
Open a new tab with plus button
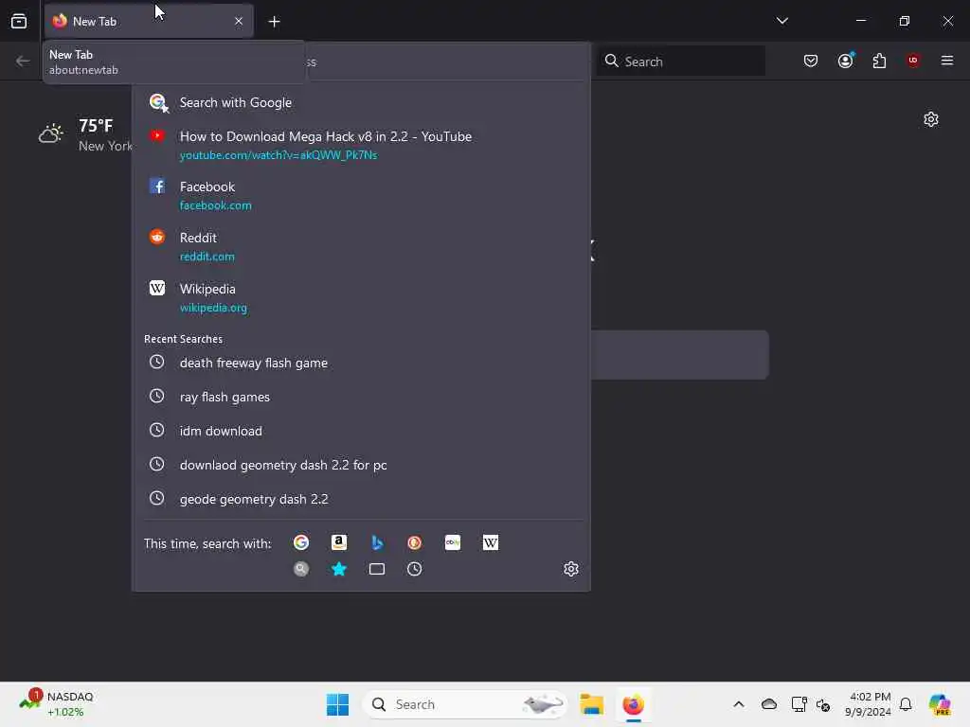274,22
